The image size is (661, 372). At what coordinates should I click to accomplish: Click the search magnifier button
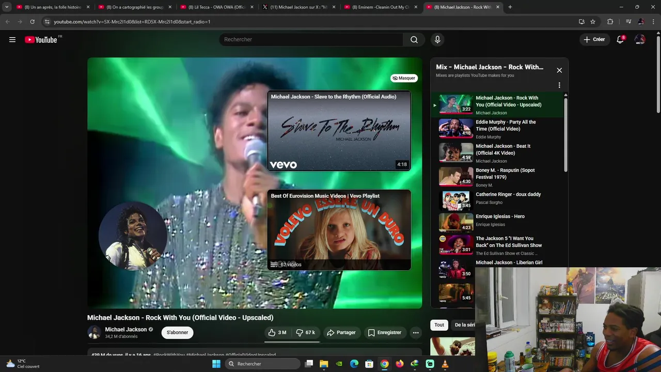[x=414, y=40]
